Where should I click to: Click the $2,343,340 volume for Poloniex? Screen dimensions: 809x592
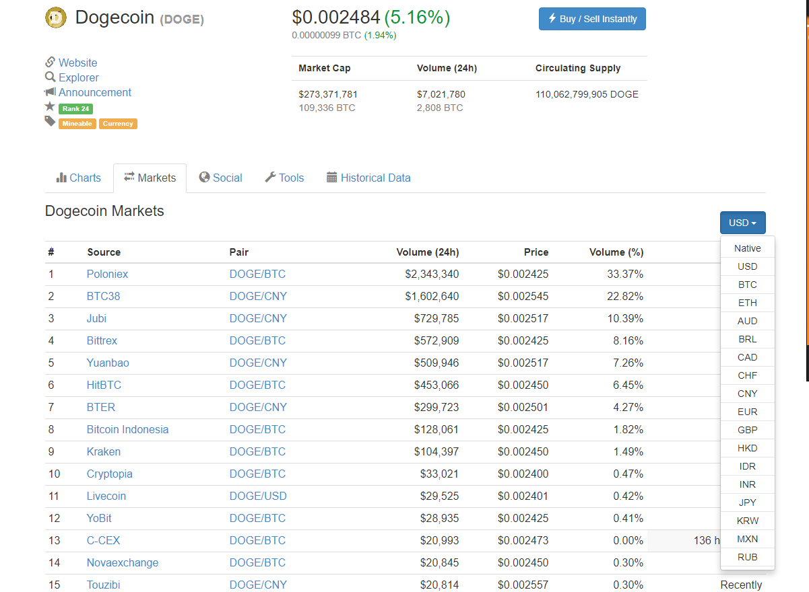click(432, 274)
